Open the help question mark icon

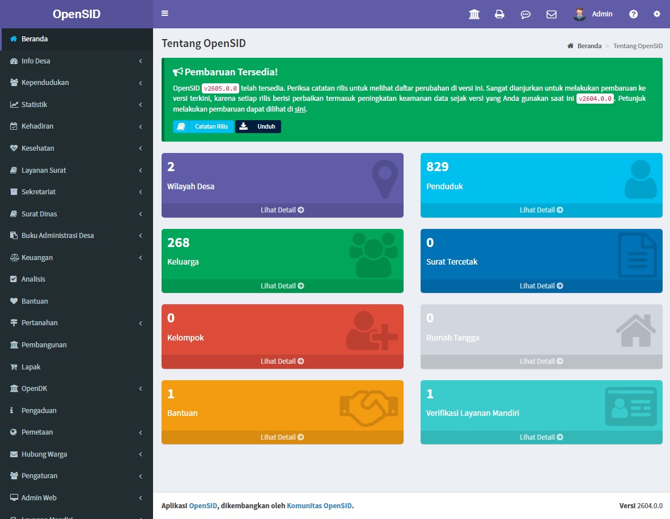click(x=633, y=14)
